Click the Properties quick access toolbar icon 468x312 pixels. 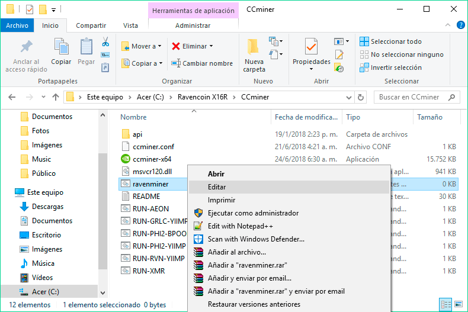(30, 9)
